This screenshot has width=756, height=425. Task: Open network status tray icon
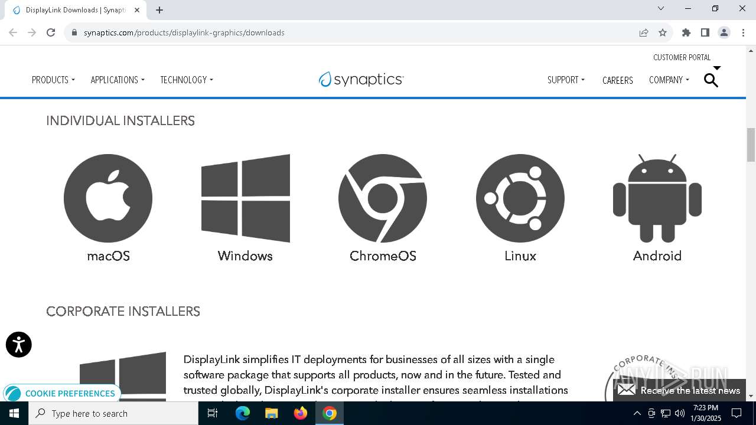click(666, 413)
